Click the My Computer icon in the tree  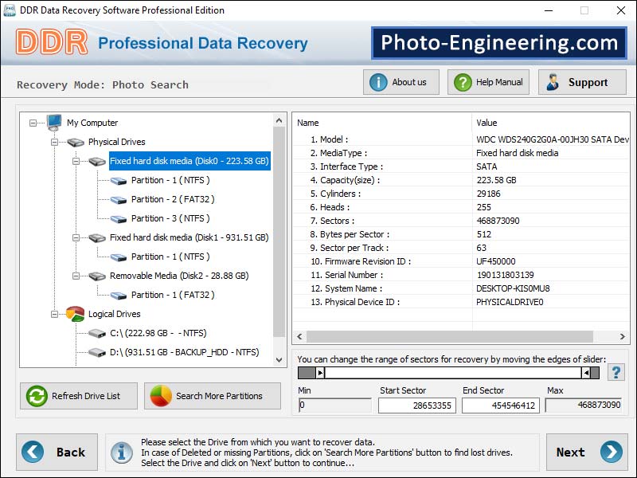pyautogui.click(x=53, y=122)
